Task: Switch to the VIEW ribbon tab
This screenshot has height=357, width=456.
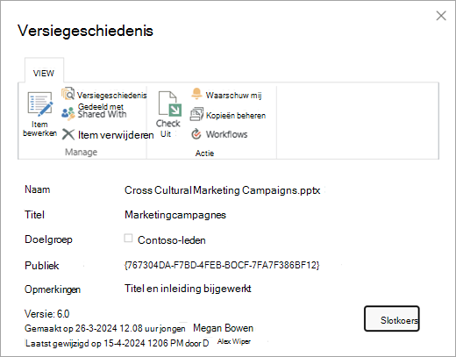Action: tap(44, 73)
